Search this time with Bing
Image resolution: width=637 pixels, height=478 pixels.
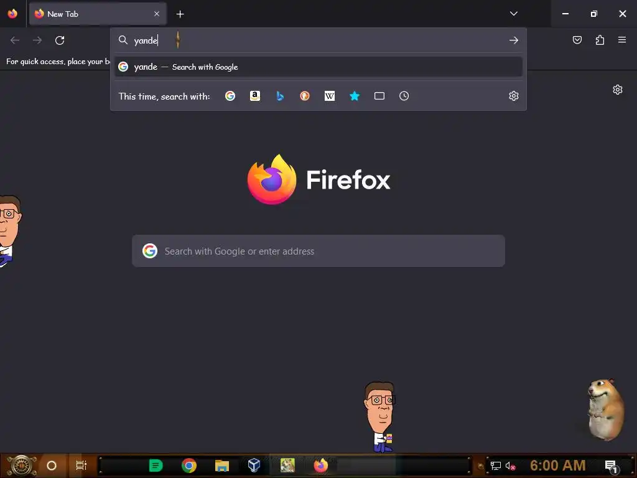point(280,96)
